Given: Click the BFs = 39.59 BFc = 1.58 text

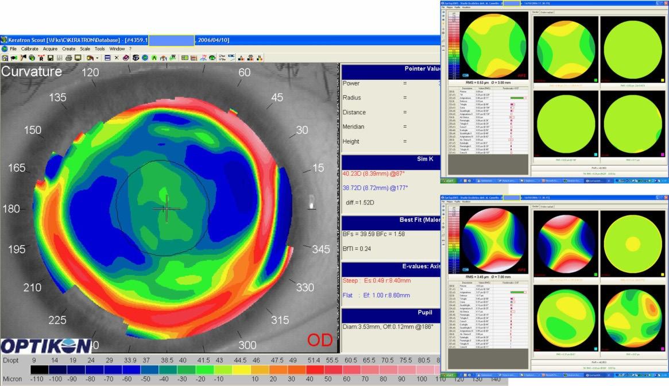Looking at the screenshot, I should (x=374, y=234).
